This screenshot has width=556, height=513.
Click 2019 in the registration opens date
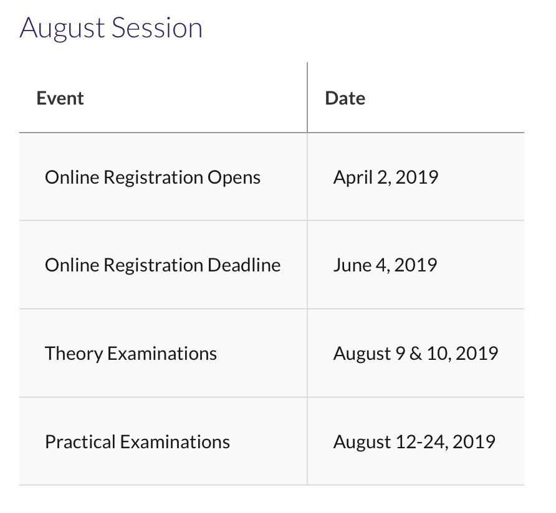417,177
